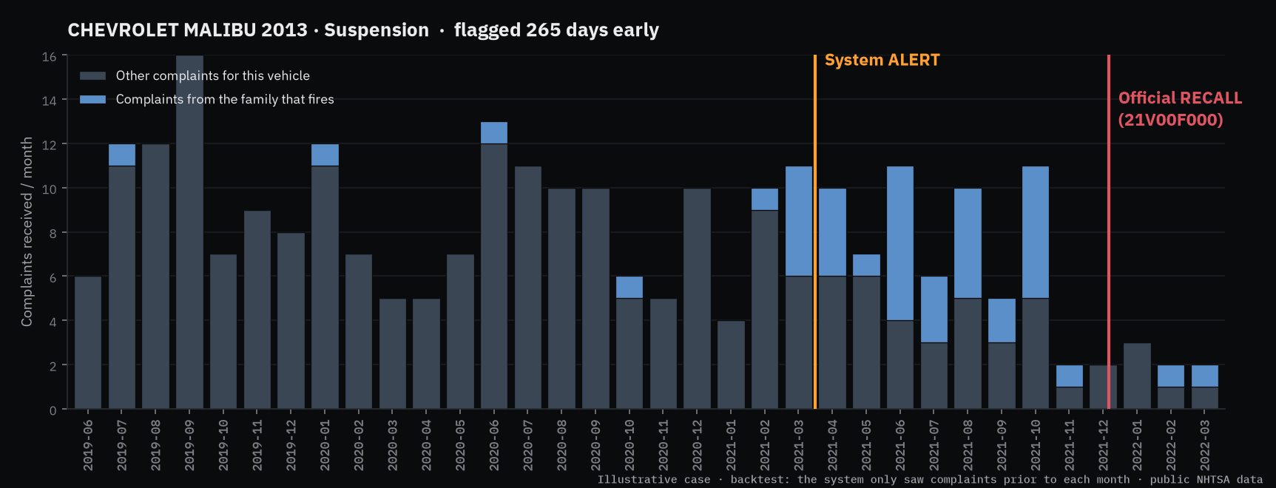The width and height of the screenshot is (1276, 488).
Task: Click 'Other complaints for this vehicle' legend text
Action: (x=213, y=75)
